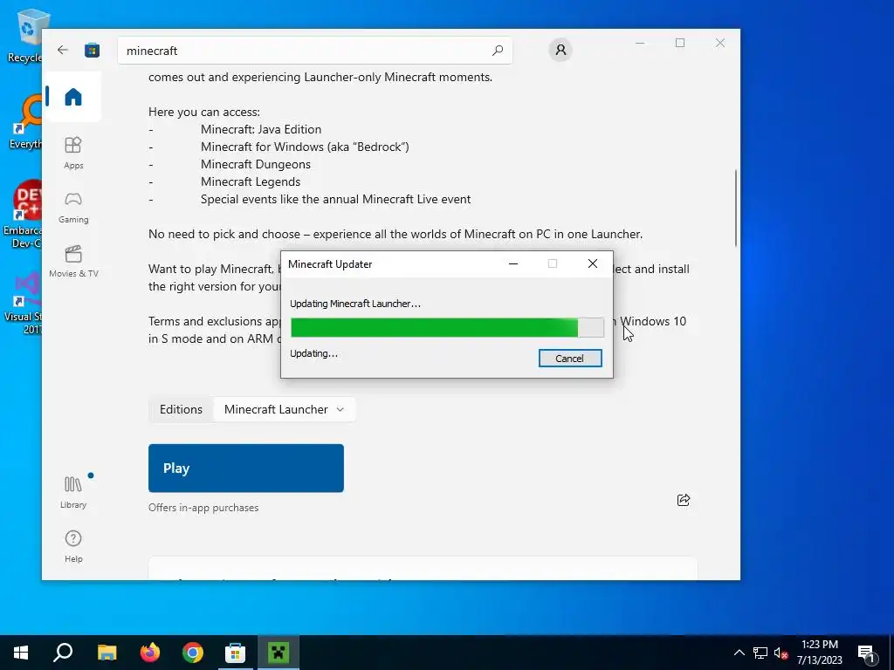Minimize the Minecraft Updater dialog

(x=513, y=263)
